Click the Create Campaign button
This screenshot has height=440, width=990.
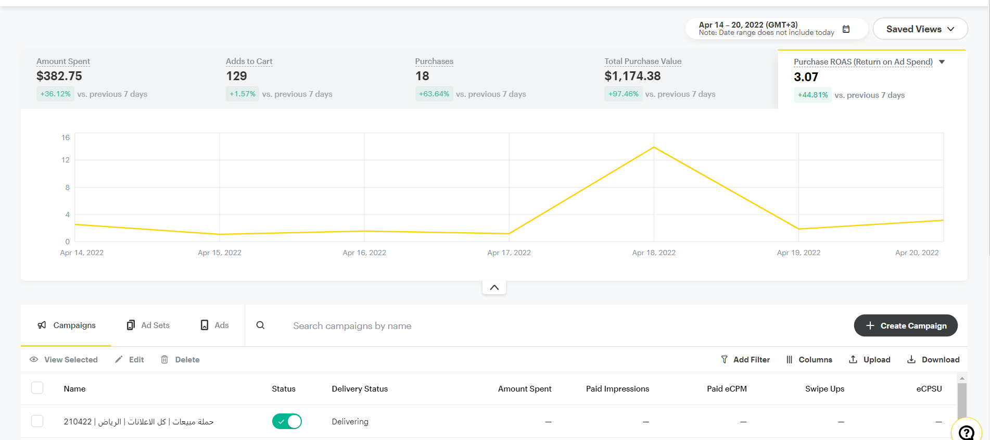point(906,325)
